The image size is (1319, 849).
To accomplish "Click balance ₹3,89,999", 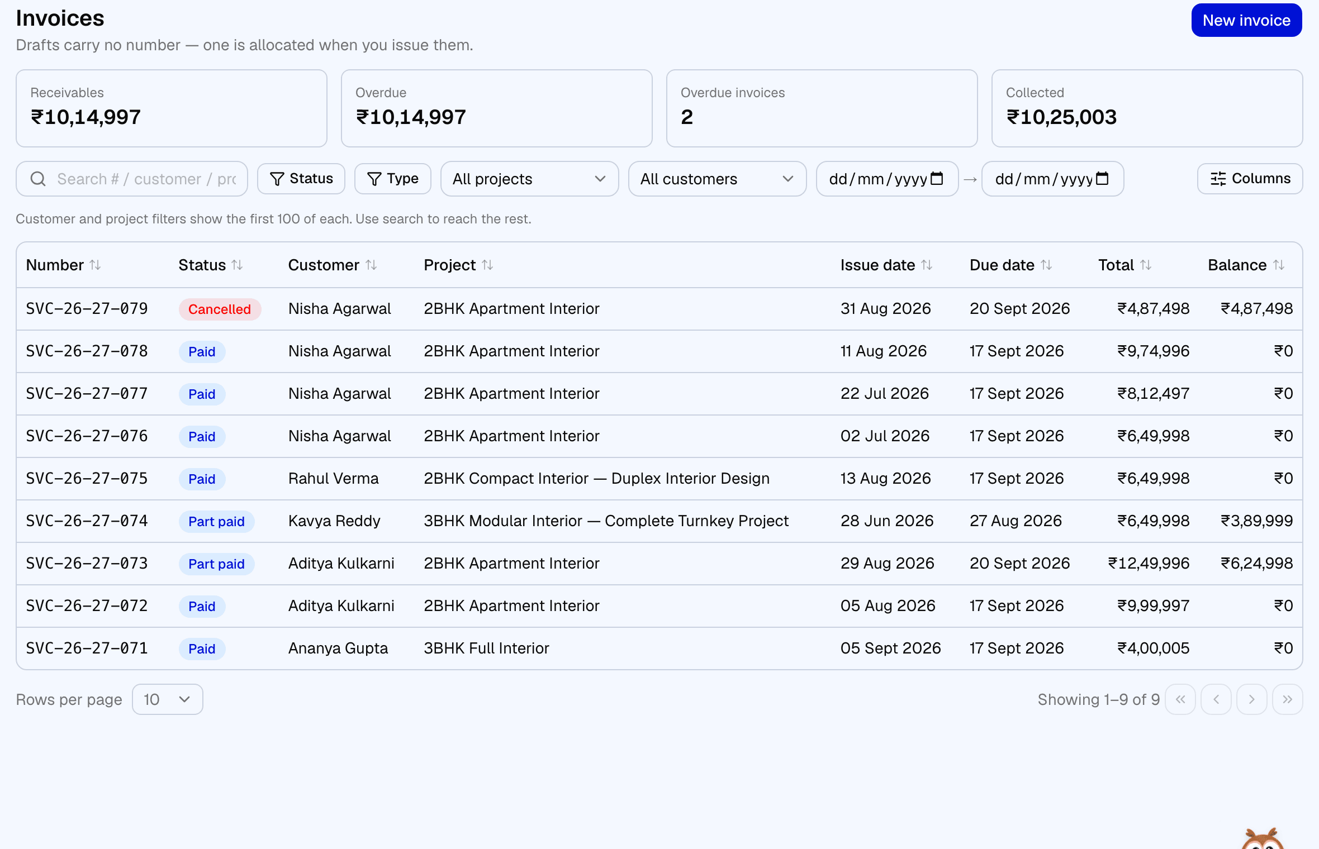I will (1256, 521).
